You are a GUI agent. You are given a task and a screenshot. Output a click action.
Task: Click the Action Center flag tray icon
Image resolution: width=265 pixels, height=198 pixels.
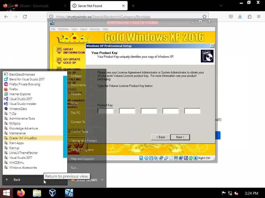(224, 193)
